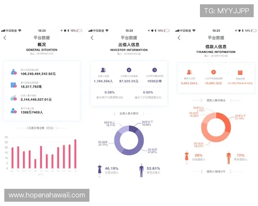258x206 pixels.
Task: Click purple clock icon above 1039分钟
Action: click(x=154, y=70)
